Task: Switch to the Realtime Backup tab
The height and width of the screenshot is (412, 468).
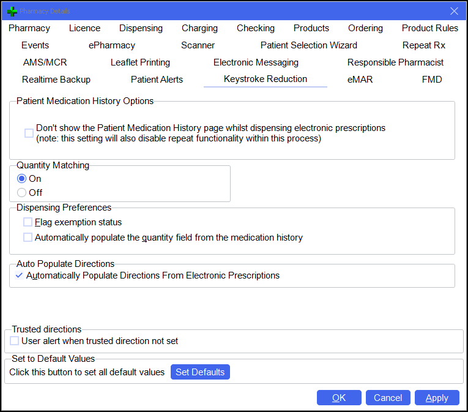Action: pyautogui.click(x=56, y=80)
